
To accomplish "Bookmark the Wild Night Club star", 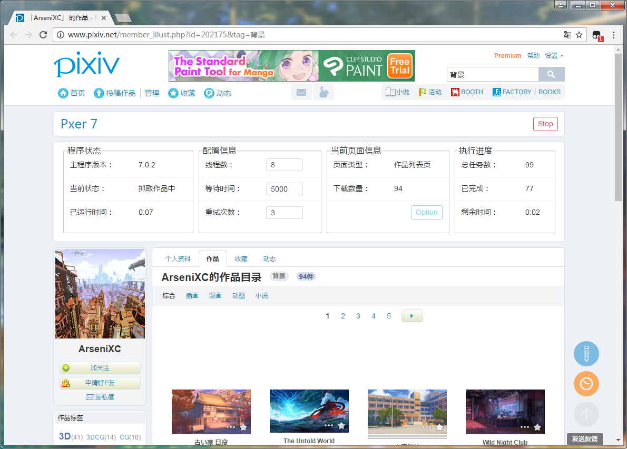I will pos(537,427).
